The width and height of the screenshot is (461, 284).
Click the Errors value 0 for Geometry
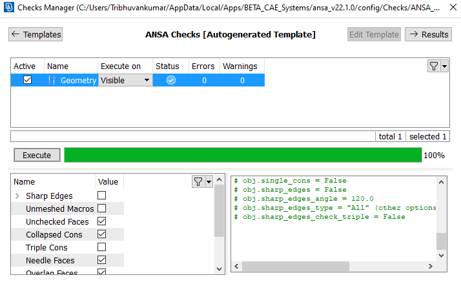point(204,80)
